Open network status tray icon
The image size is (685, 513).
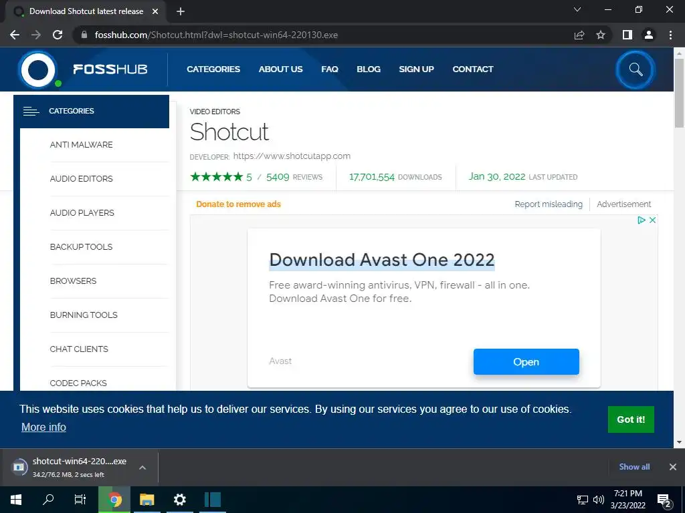point(583,500)
